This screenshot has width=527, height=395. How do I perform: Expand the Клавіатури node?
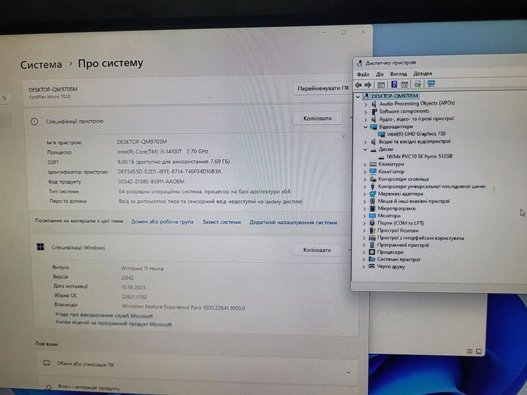365,165
